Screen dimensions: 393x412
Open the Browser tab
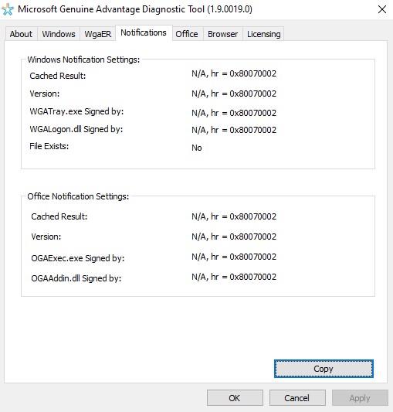click(222, 34)
